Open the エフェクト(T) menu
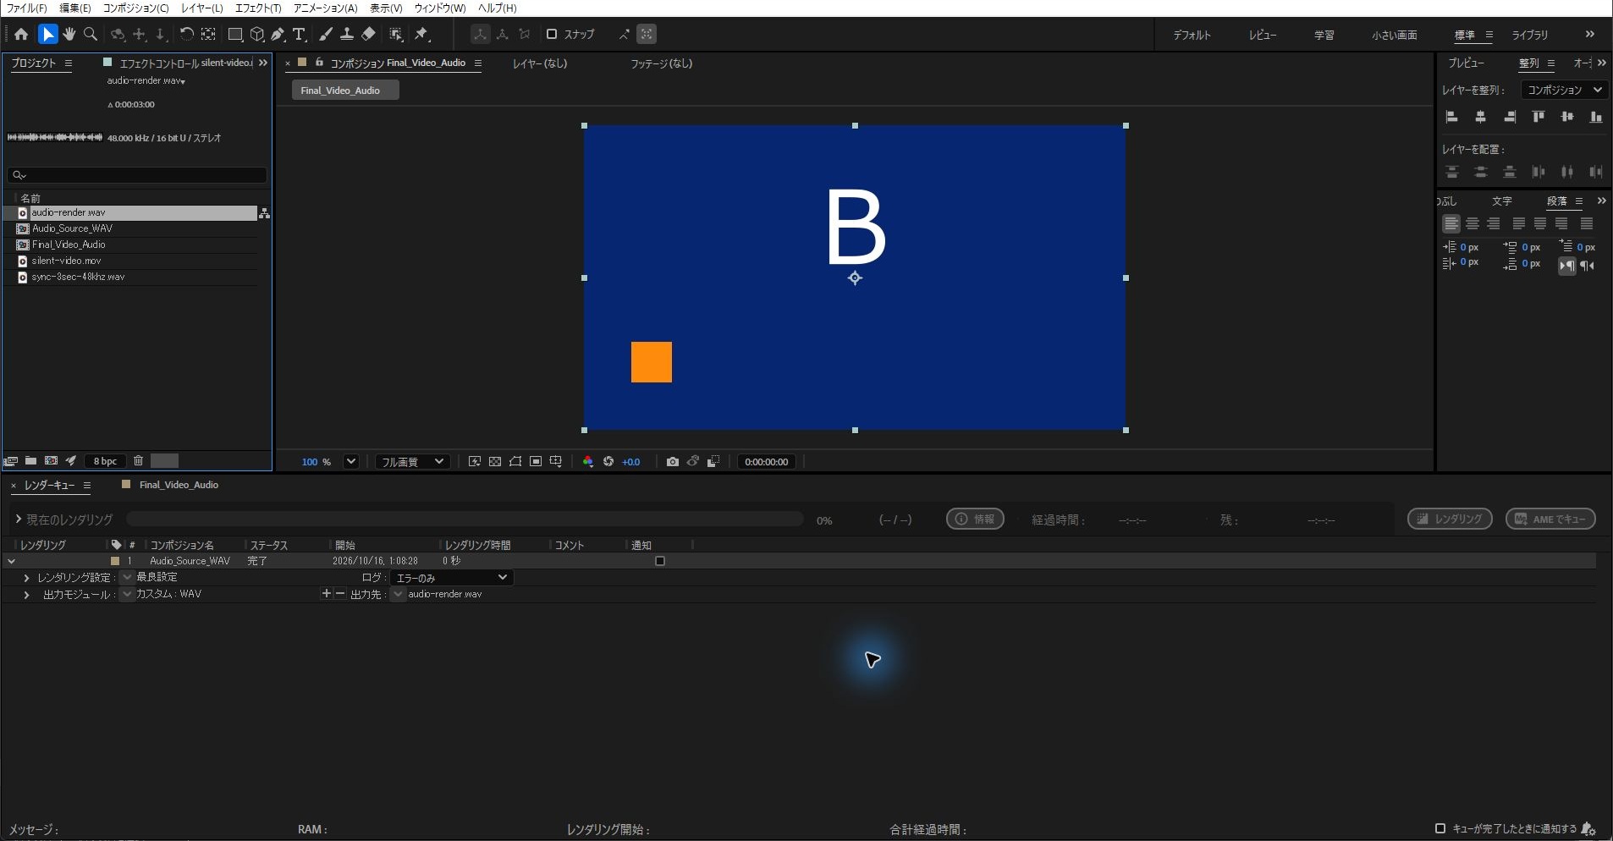The height and width of the screenshot is (841, 1613). pos(258,8)
